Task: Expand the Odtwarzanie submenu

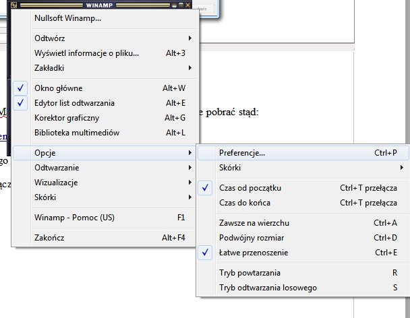Action: [105, 168]
